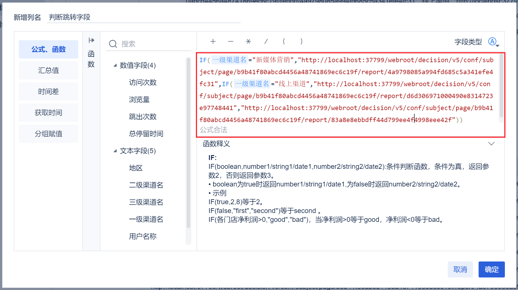Insert a closing parenthesis
Viewport: 518px width, 290px height.
point(302,42)
